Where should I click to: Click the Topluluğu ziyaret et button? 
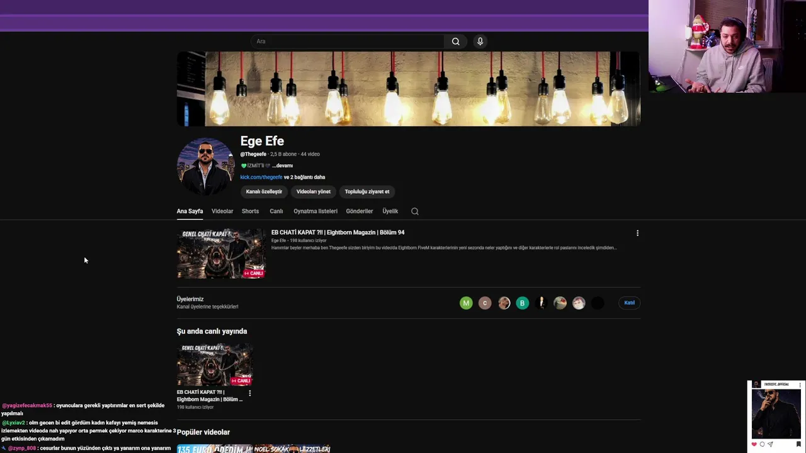(x=367, y=192)
